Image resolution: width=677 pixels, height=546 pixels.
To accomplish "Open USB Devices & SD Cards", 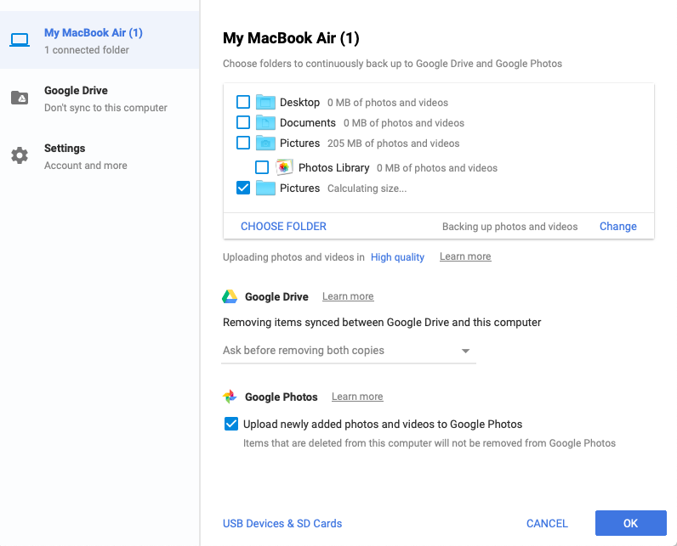I will point(282,523).
